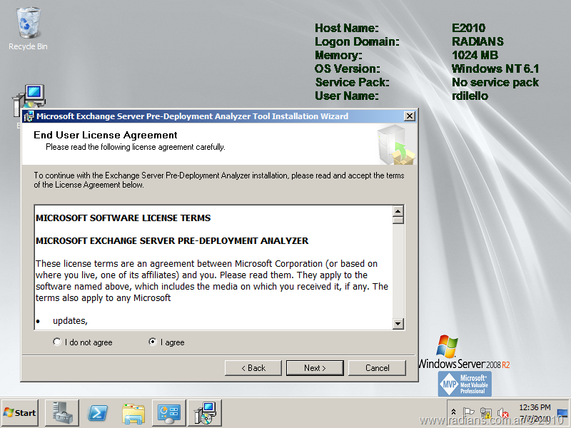Click the Control Panel taskbar icon
The image size is (571, 428).
pyautogui.click(x=168, y=413)
